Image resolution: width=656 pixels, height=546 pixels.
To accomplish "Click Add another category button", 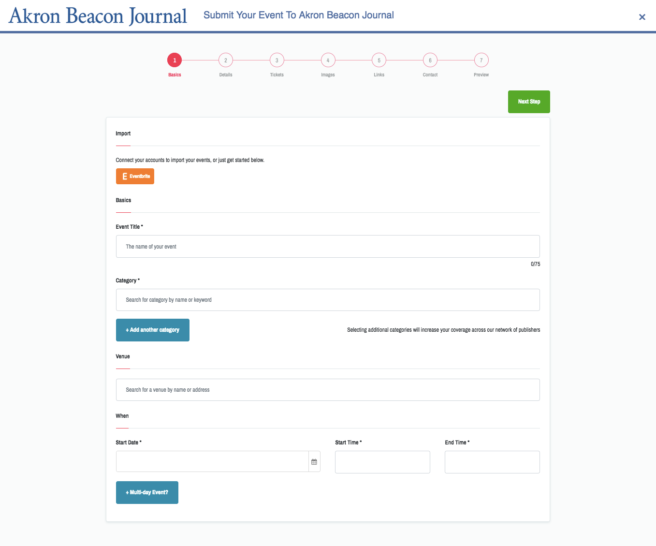I will point(153,330).
